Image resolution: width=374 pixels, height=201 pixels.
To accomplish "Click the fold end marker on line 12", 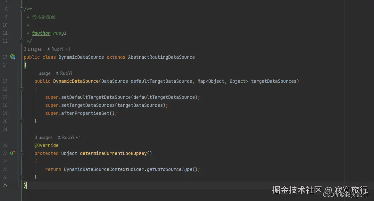I will click(21, 41).
